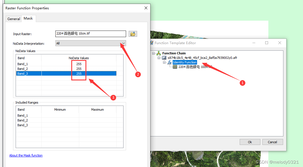Edit the Band_1 NoData value 255
This screenshot has height=167, width=303.
pos(79,64)
